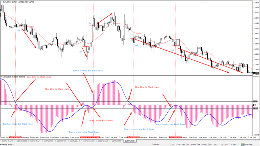Open the chart menu triangle beside EURUSD,H1
This screenshot has height=146, width=260.
[x=2, y=2]
